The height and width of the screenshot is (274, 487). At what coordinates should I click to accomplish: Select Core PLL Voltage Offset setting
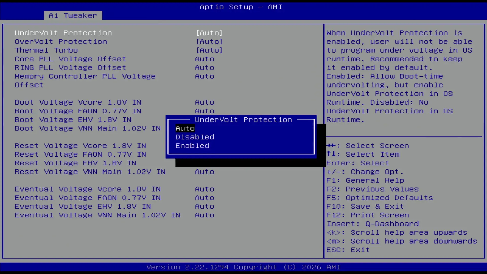(70, 59)
